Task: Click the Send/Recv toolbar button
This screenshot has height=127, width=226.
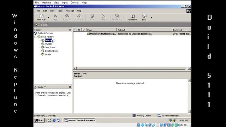Action: click(x=117, y=17)
